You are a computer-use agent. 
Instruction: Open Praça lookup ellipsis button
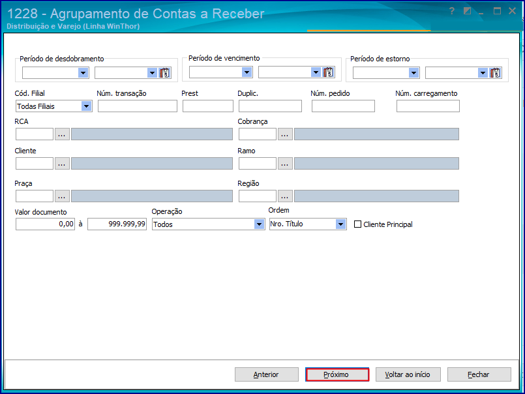pyautogui.click(x=62, y=196)
